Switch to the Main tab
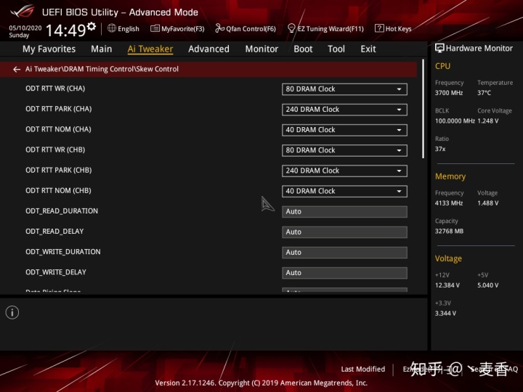This screenshot has width=523, height=392. 102,49
